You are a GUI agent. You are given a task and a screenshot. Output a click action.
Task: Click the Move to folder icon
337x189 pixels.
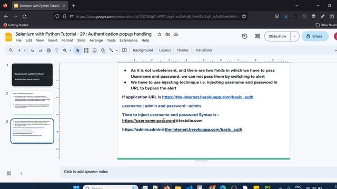(x=167, y=34)
